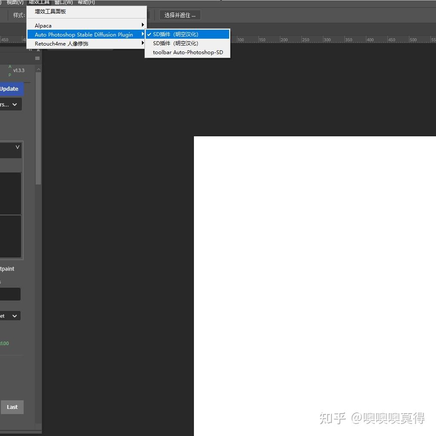Open the panel menu via the hamburger icon
Screen dimensions: 436x436
[x=37, y=58]
